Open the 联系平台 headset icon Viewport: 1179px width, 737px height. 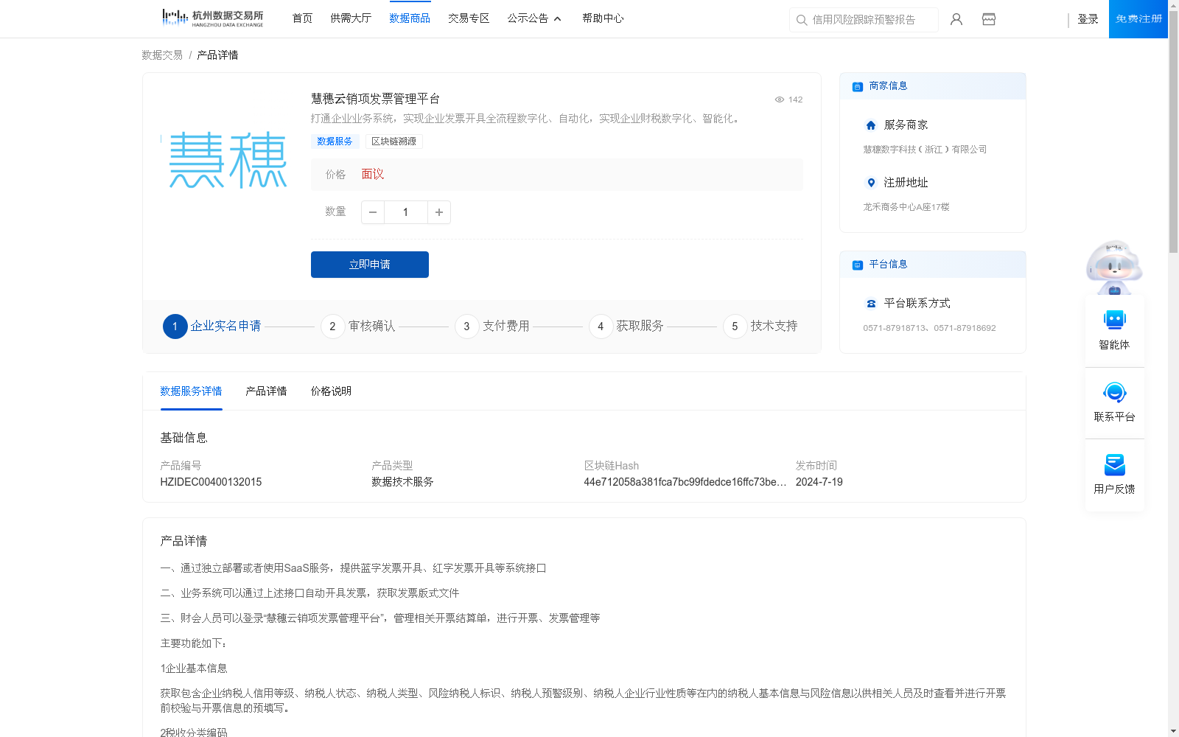[1115, 392]
